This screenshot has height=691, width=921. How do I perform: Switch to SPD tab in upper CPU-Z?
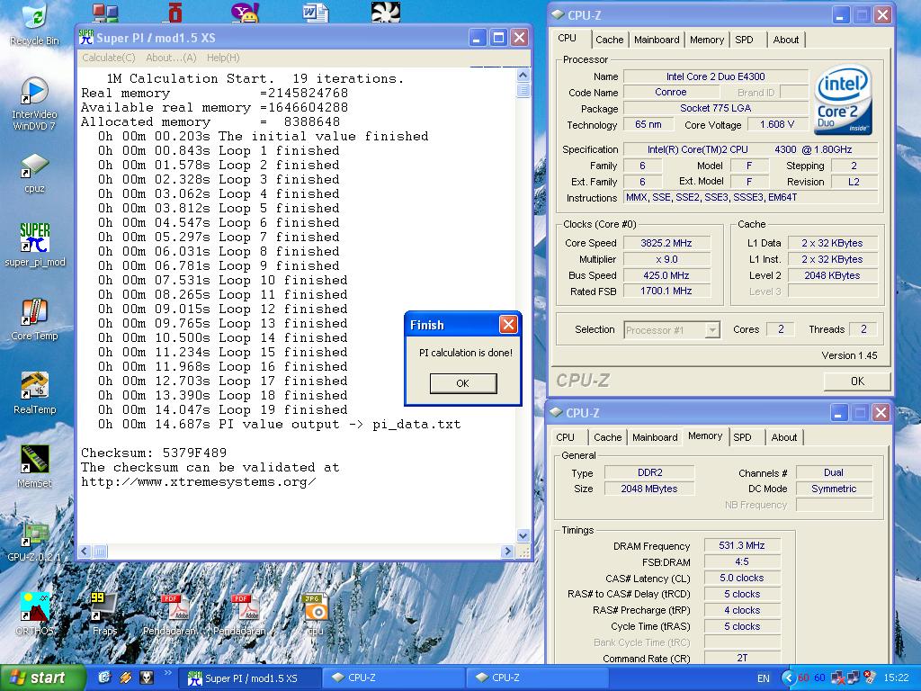coord(744,40)
